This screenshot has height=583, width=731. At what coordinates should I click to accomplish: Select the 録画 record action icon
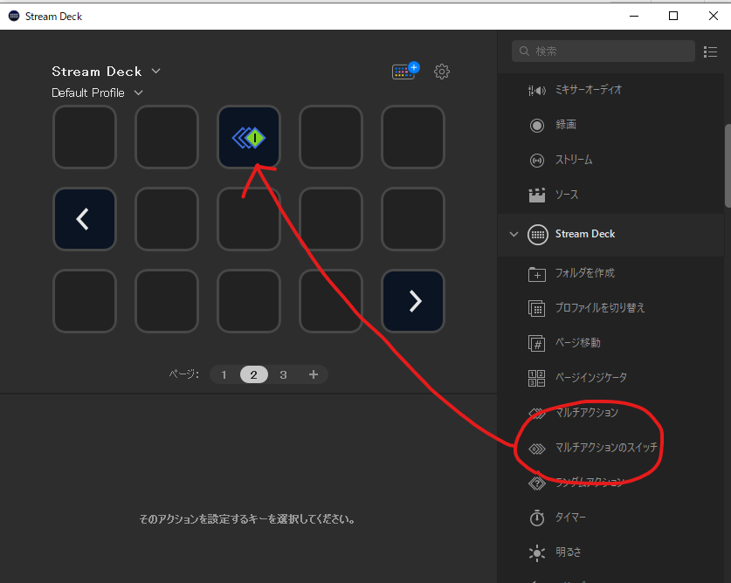[x=537, y=126]
